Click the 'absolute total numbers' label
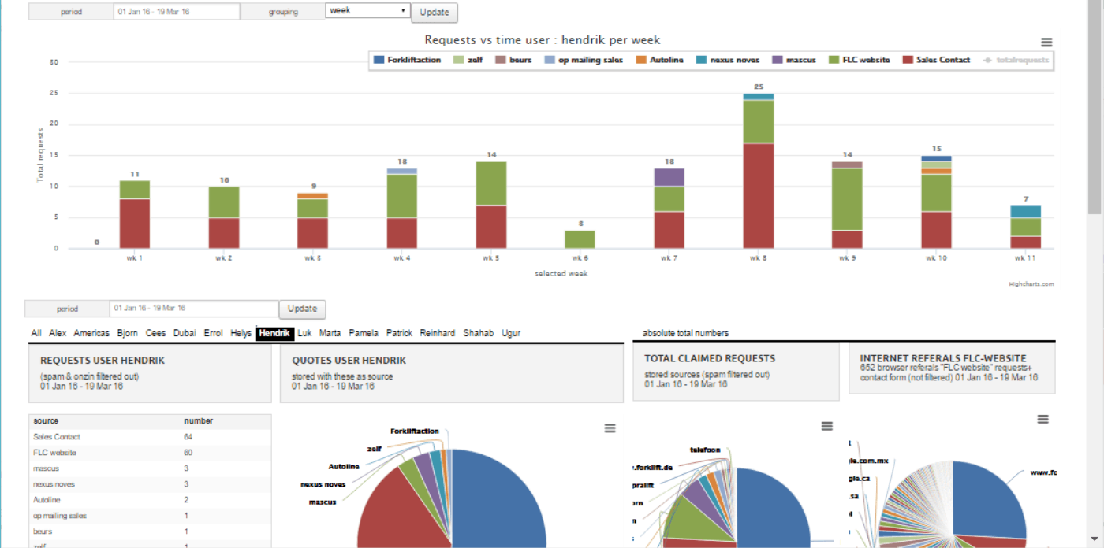1104x548 pixels. [685, 333]
